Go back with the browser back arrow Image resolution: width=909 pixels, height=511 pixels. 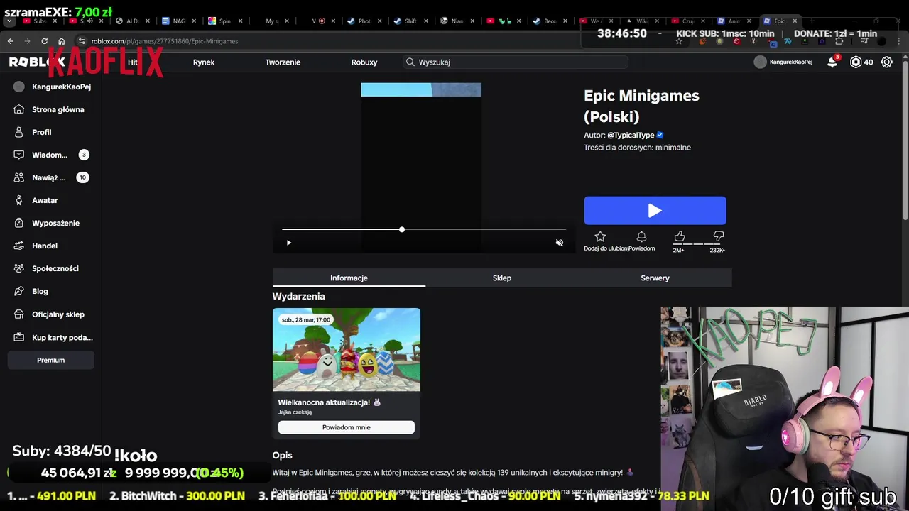click(10, 41)
